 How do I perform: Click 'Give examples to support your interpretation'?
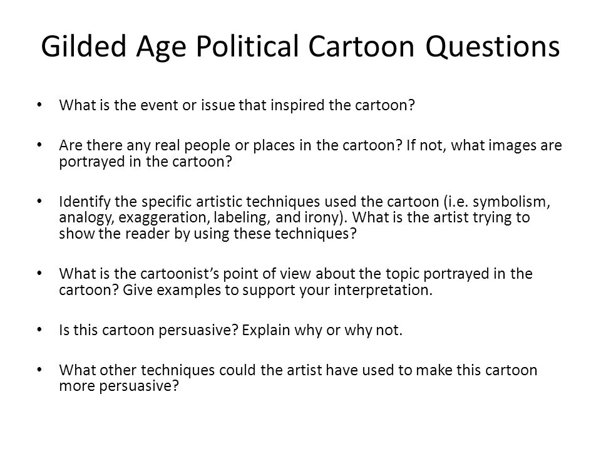tap(277, 290)
